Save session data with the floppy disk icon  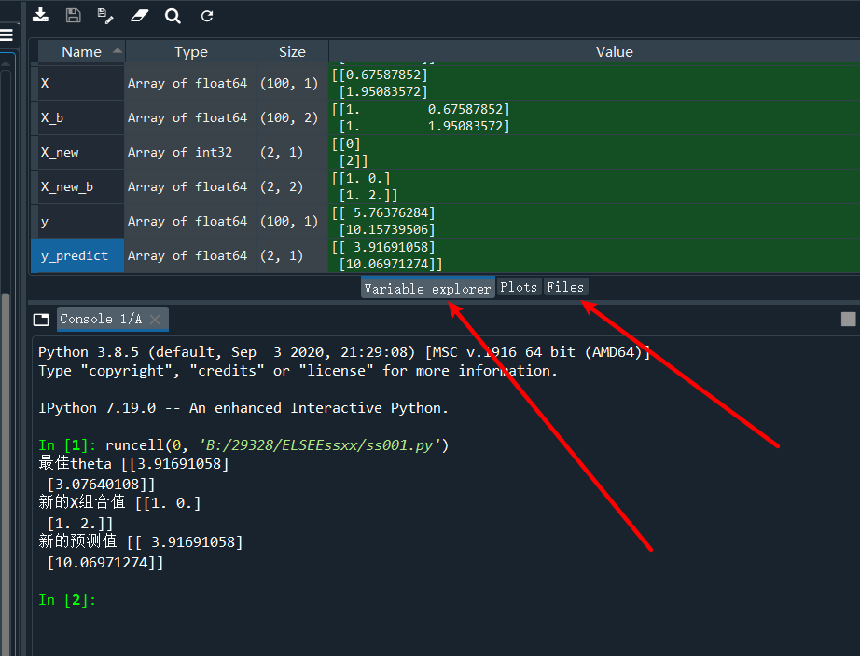click(74, 15)
